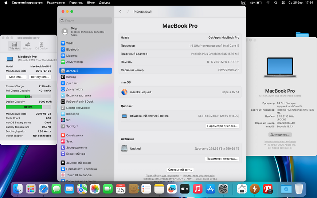Click the US input source indicator
The image size is (317, 198).
(x=244, y=3)
